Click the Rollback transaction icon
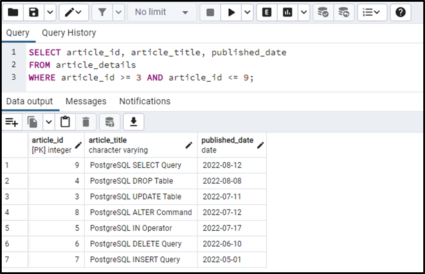This screenshot has height=274, width=425. 344,13
